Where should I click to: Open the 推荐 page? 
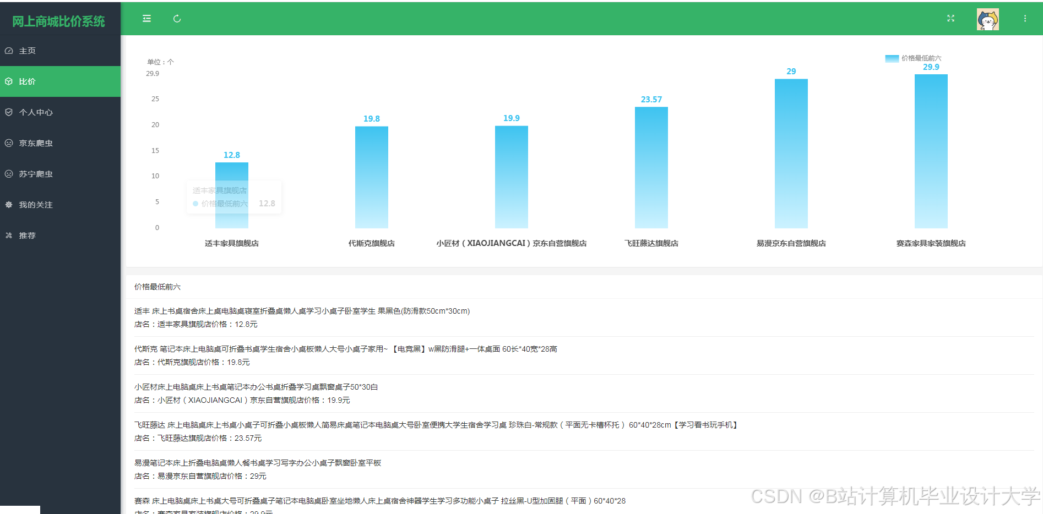coord(60,236)
